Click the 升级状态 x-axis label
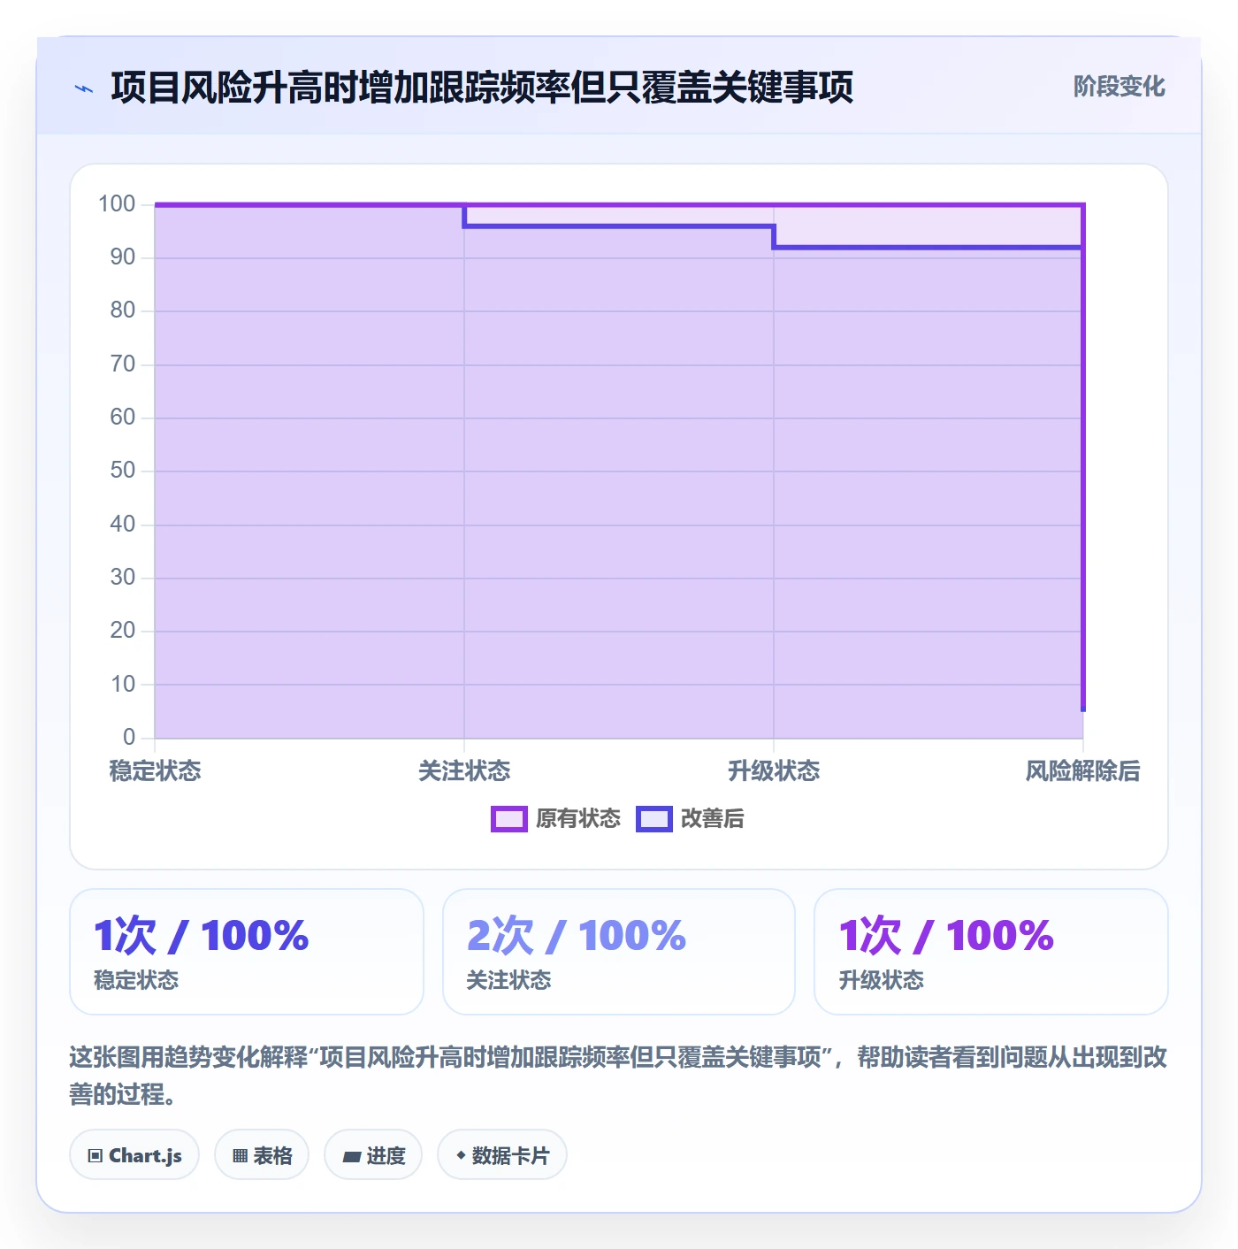Image resolution: width=1238 pixels, height=1249 pixels. 774,771
